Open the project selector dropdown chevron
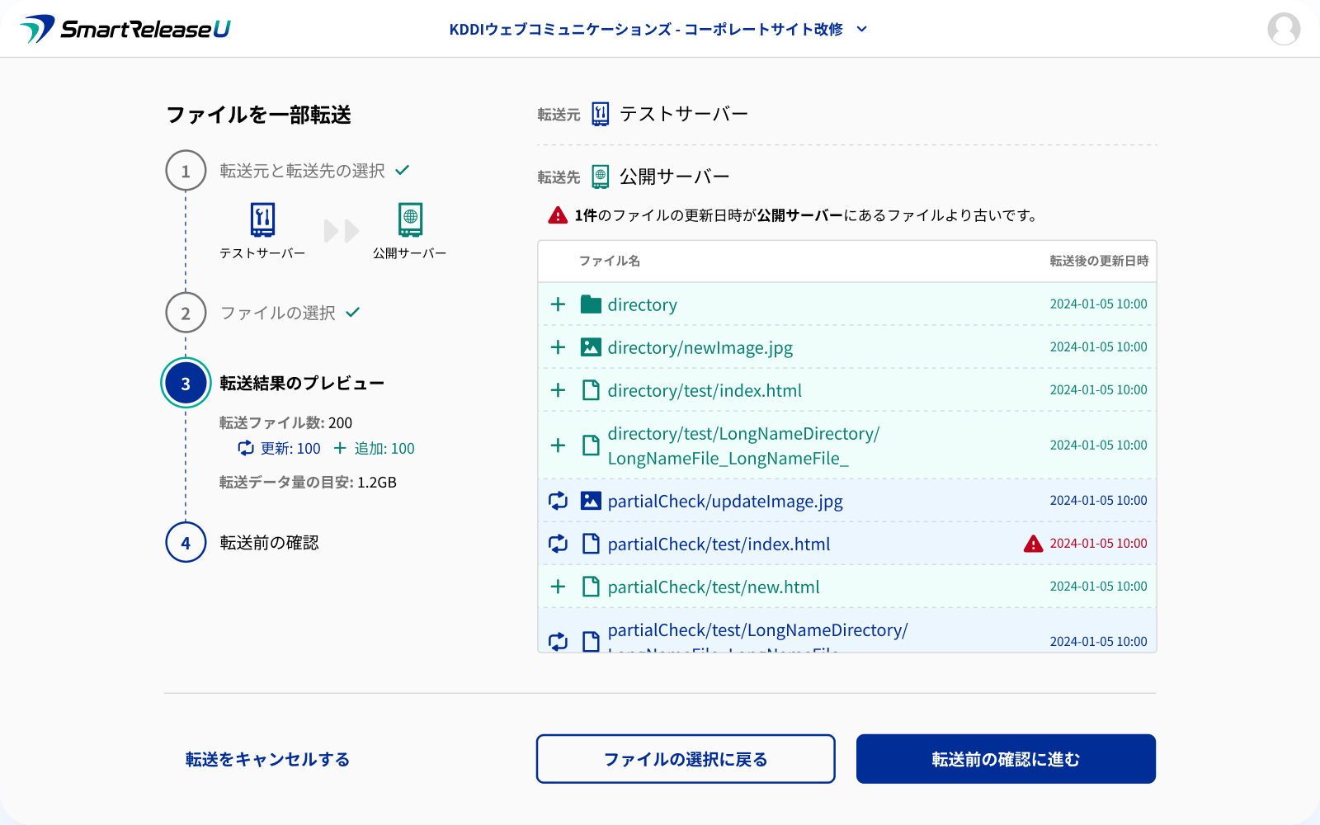This screenshot has height=825, width=1320. click(862, 29)
